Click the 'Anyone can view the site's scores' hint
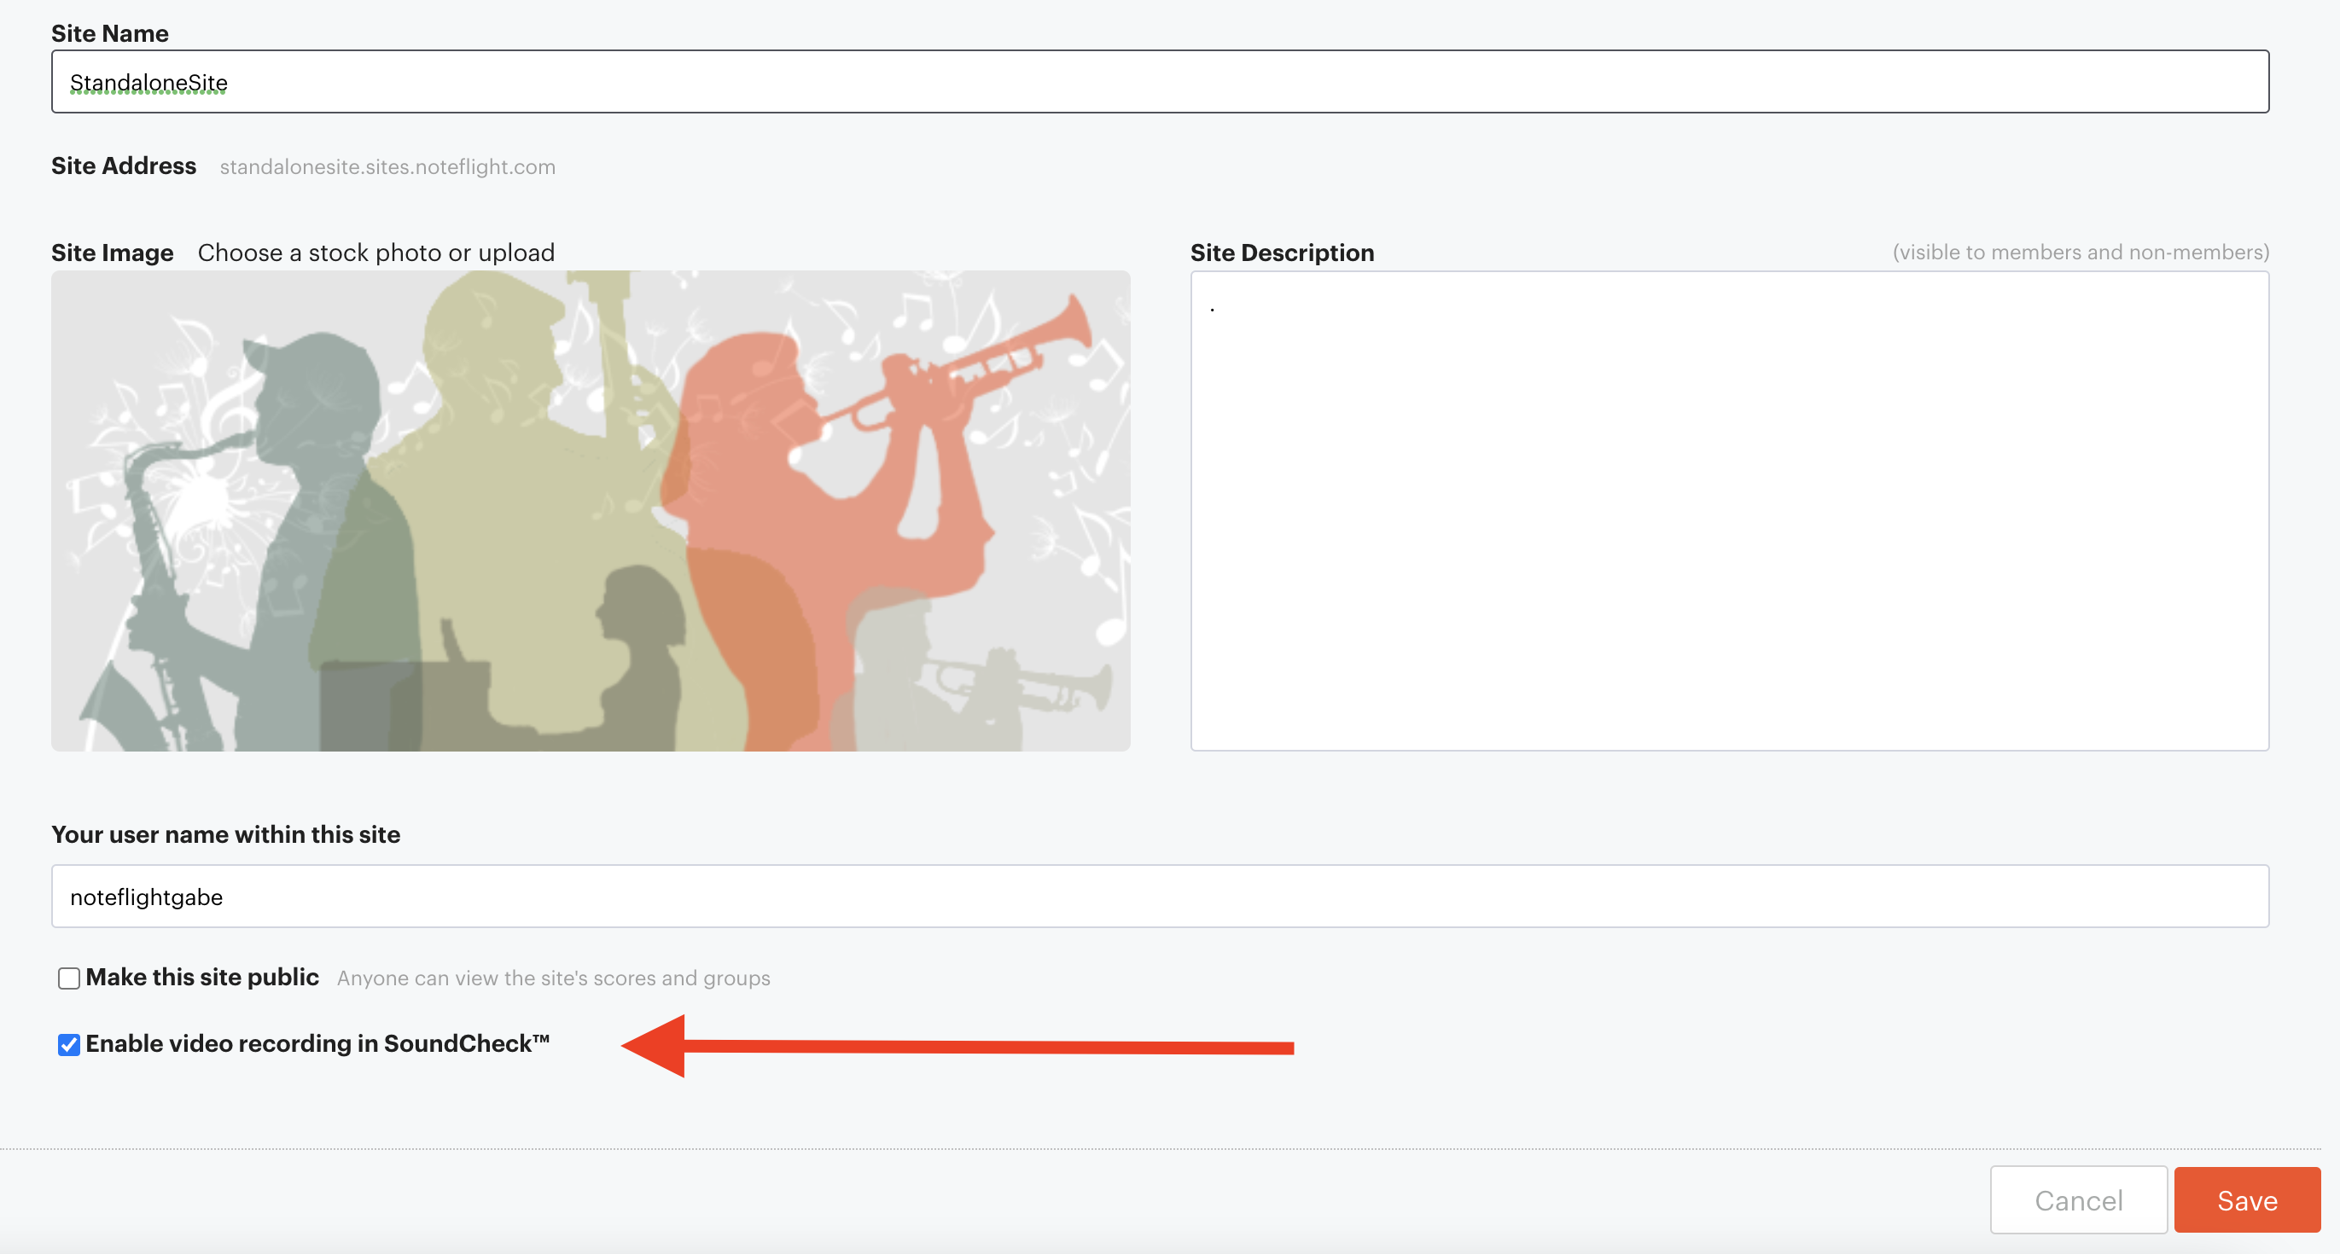Image resolution: width=2340 pixels, height=1254 pixels. pyautogui.click(x=554, y=978)
